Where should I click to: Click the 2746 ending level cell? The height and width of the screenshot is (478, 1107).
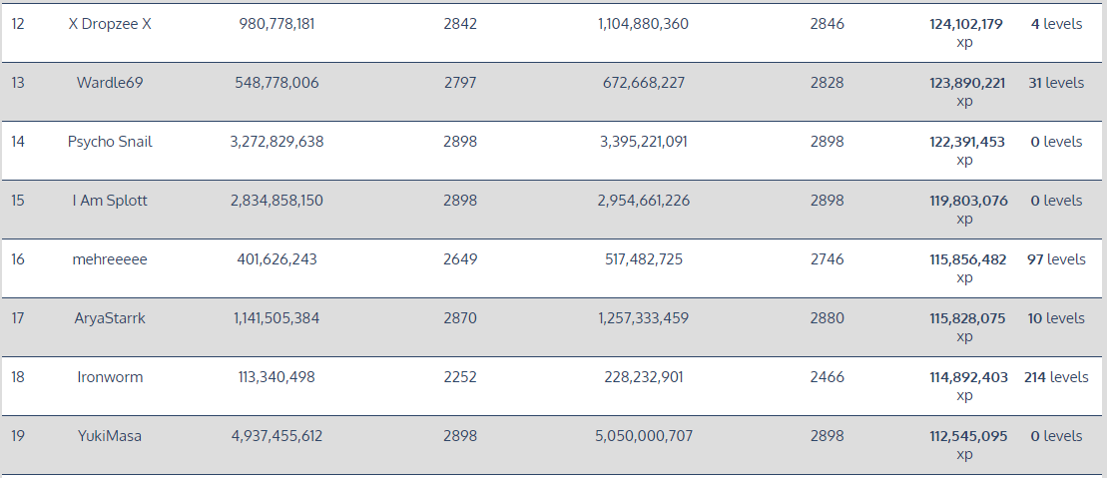pos(828,259)
